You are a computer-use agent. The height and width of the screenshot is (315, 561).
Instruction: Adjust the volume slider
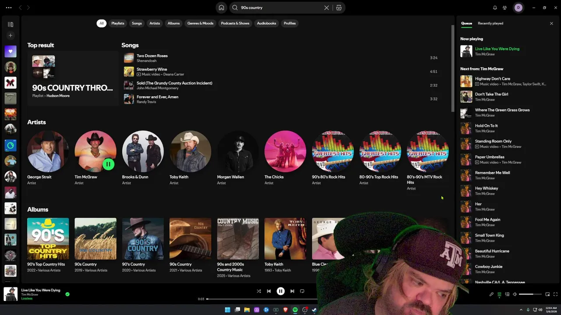pyautogui.click(x=530, y=294)
